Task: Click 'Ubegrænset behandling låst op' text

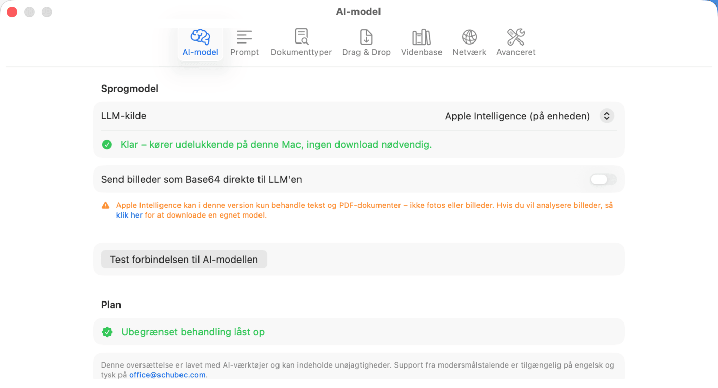Action: point(193,332)
